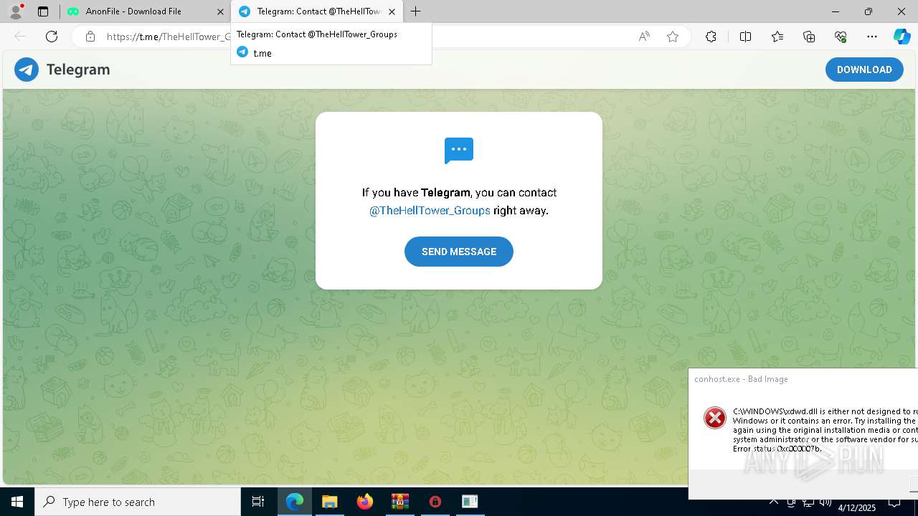Click the Type here to search box

point(138,502)
